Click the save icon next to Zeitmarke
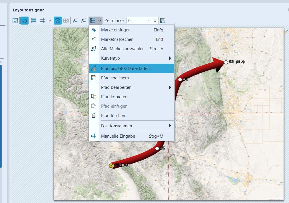This screenshot has width=289, height=203. [163, 21]
